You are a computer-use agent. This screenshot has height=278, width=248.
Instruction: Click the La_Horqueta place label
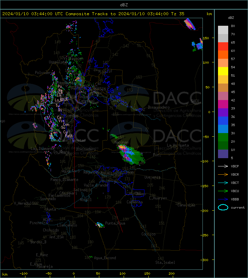click(x=178, y=145)
